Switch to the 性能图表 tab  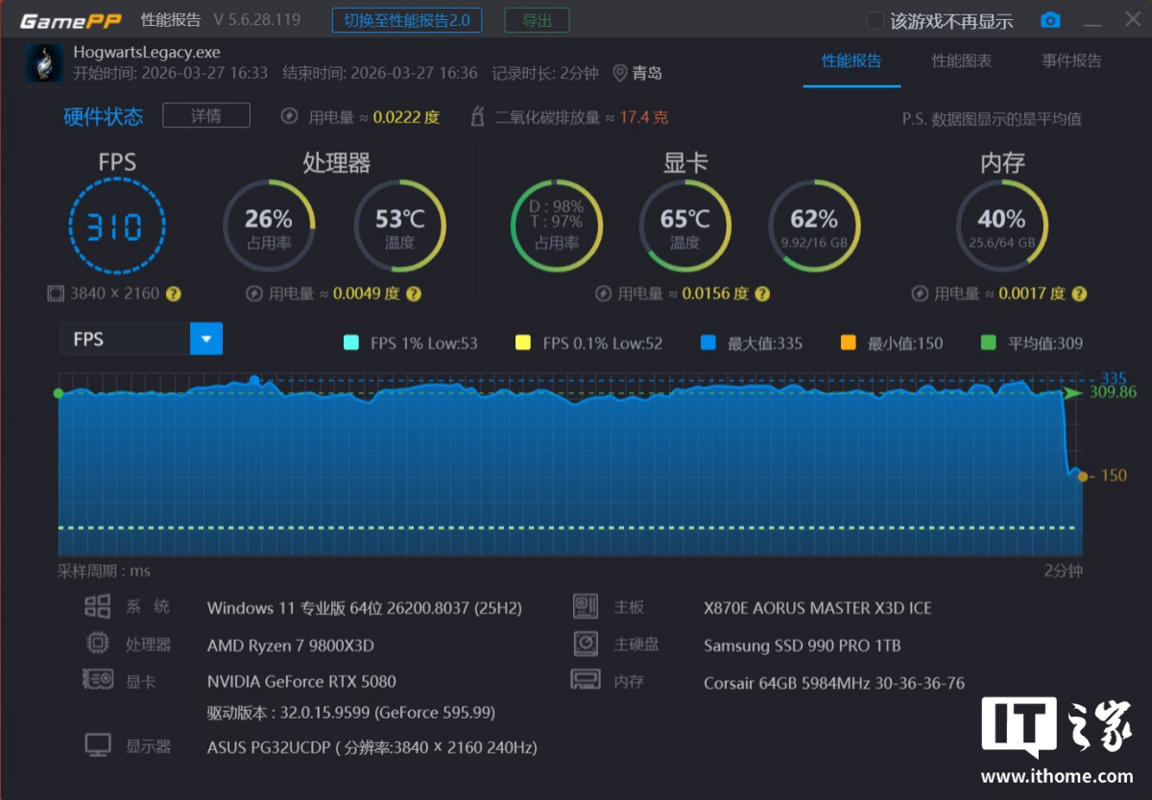pyautogui.click(x=961, y=61)
